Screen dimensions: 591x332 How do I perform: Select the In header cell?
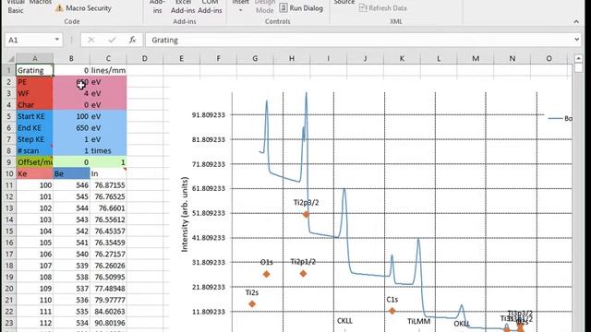click(108, 173)
